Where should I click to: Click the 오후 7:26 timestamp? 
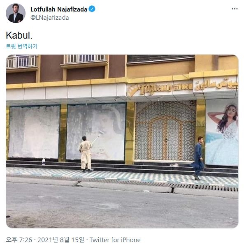[x=19, y=240]
